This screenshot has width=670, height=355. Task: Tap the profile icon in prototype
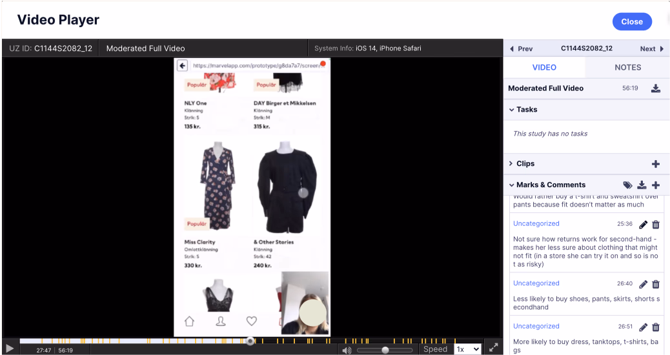pos(221,321)
